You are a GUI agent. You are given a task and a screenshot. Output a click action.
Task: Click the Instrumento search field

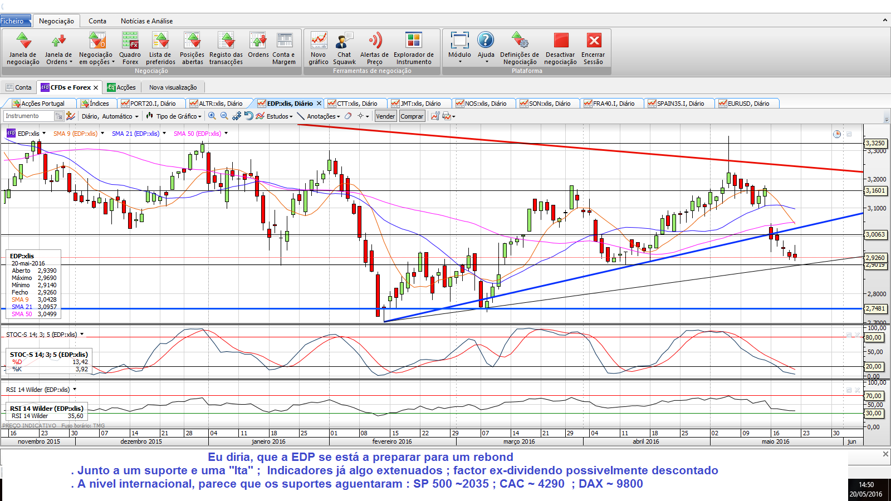coord(29,116)
